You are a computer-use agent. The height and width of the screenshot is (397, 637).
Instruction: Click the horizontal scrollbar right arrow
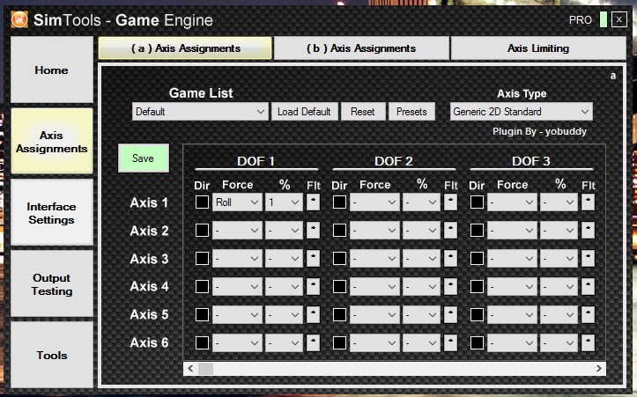pyautogui.click(x=599, y=369)
